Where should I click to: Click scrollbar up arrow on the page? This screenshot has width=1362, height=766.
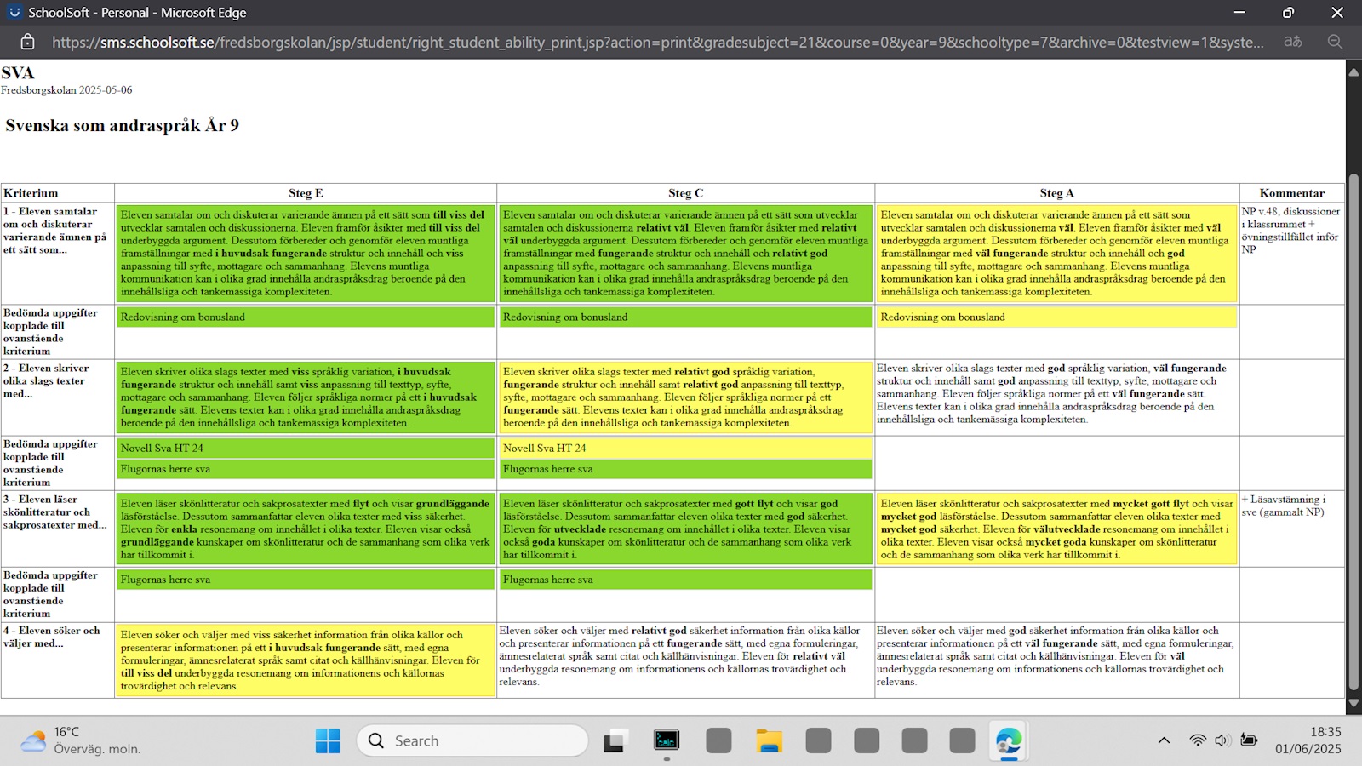[1353, 72]
